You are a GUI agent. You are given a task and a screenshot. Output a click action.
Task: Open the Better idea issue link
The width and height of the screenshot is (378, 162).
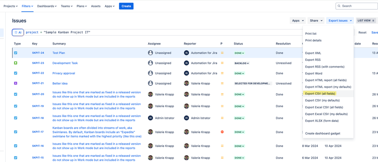[x=60, y=83]
